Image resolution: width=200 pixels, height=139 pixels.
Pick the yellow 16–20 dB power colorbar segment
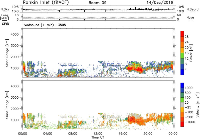(182, 50)
